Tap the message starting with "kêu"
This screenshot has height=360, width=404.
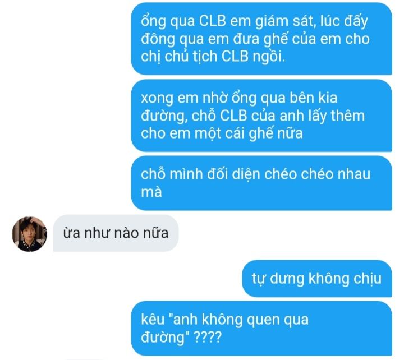[261, 328]
